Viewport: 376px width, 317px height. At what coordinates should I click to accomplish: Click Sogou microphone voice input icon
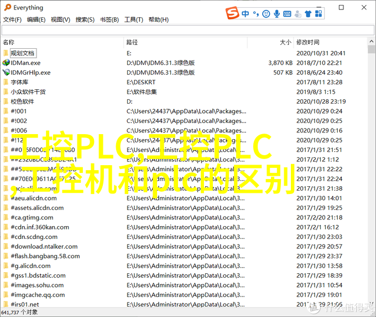(x=276, y=14)
